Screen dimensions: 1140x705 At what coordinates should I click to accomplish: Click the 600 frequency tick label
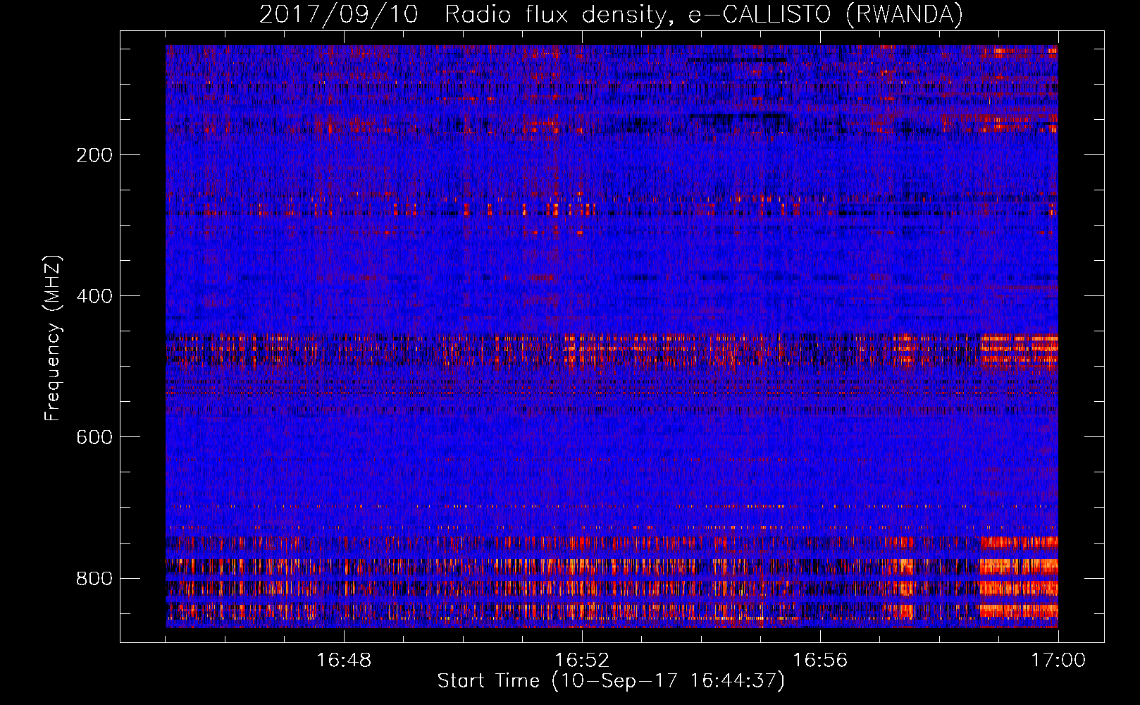pyautogui.click(x=94, y=437)
